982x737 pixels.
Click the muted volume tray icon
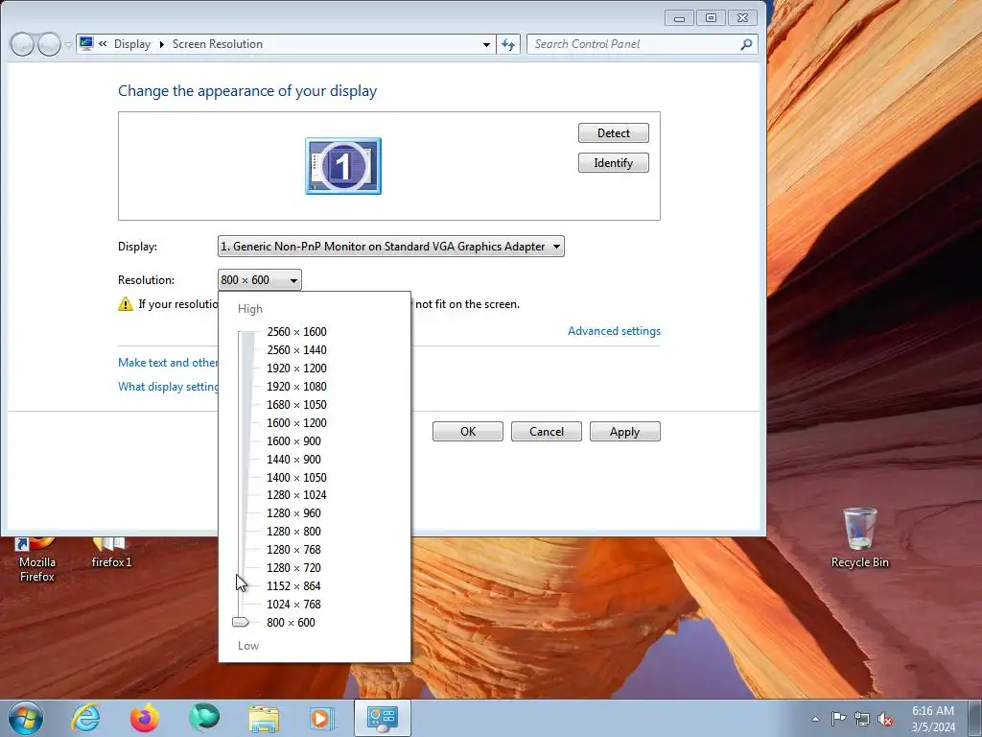[x=885, y=719]
